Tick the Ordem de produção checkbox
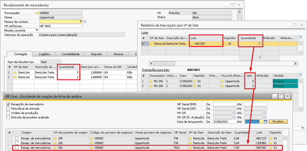The width and height of the screenshot is (307, 151). pos(8,113)
